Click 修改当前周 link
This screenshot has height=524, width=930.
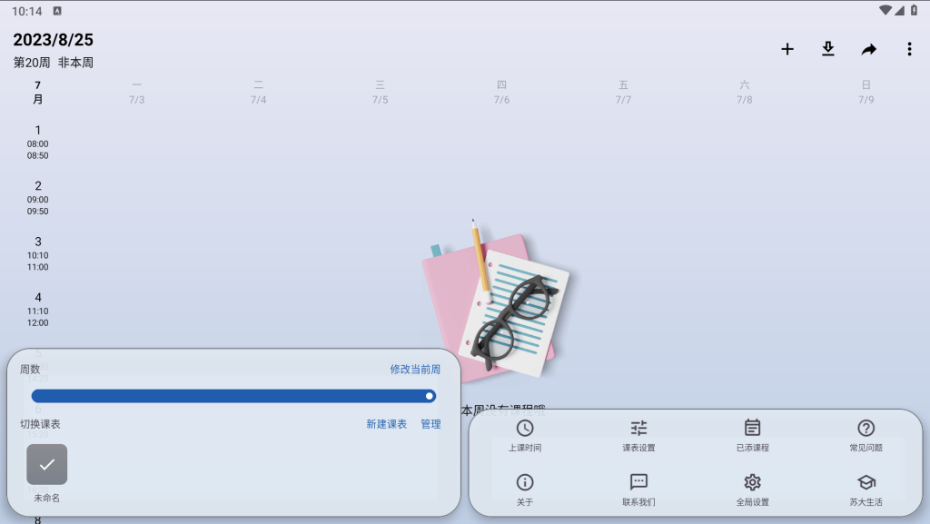pos(415,370)
